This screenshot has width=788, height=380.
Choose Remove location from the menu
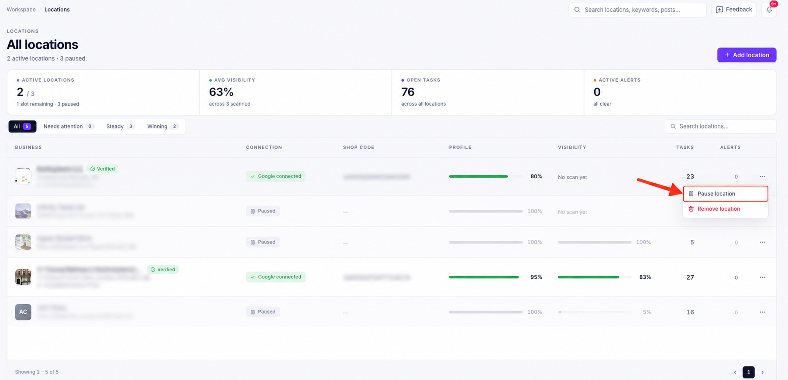(726, 209)
